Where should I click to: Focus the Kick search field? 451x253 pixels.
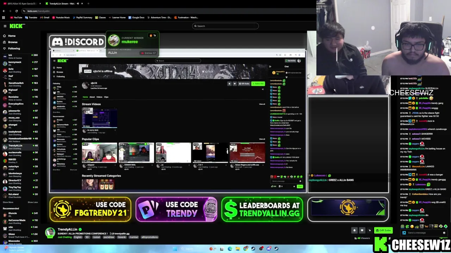tap(225, 26)
